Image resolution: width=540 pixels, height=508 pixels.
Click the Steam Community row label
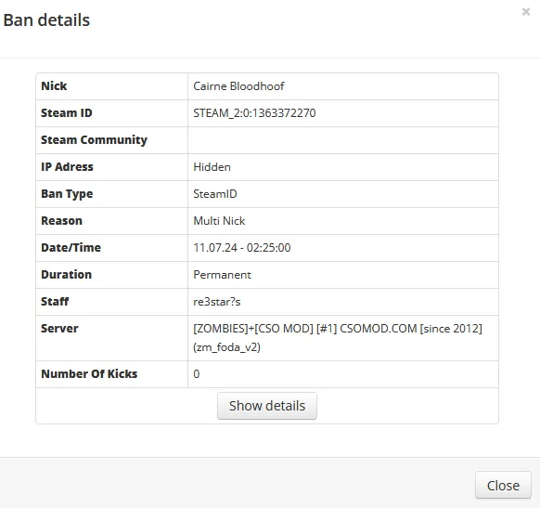click(94, 140)
